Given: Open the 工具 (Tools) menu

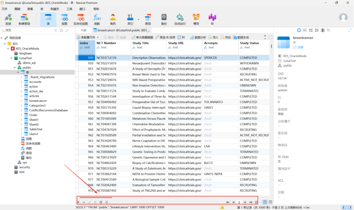Looking at the screenshot, I should coord(69,9).
